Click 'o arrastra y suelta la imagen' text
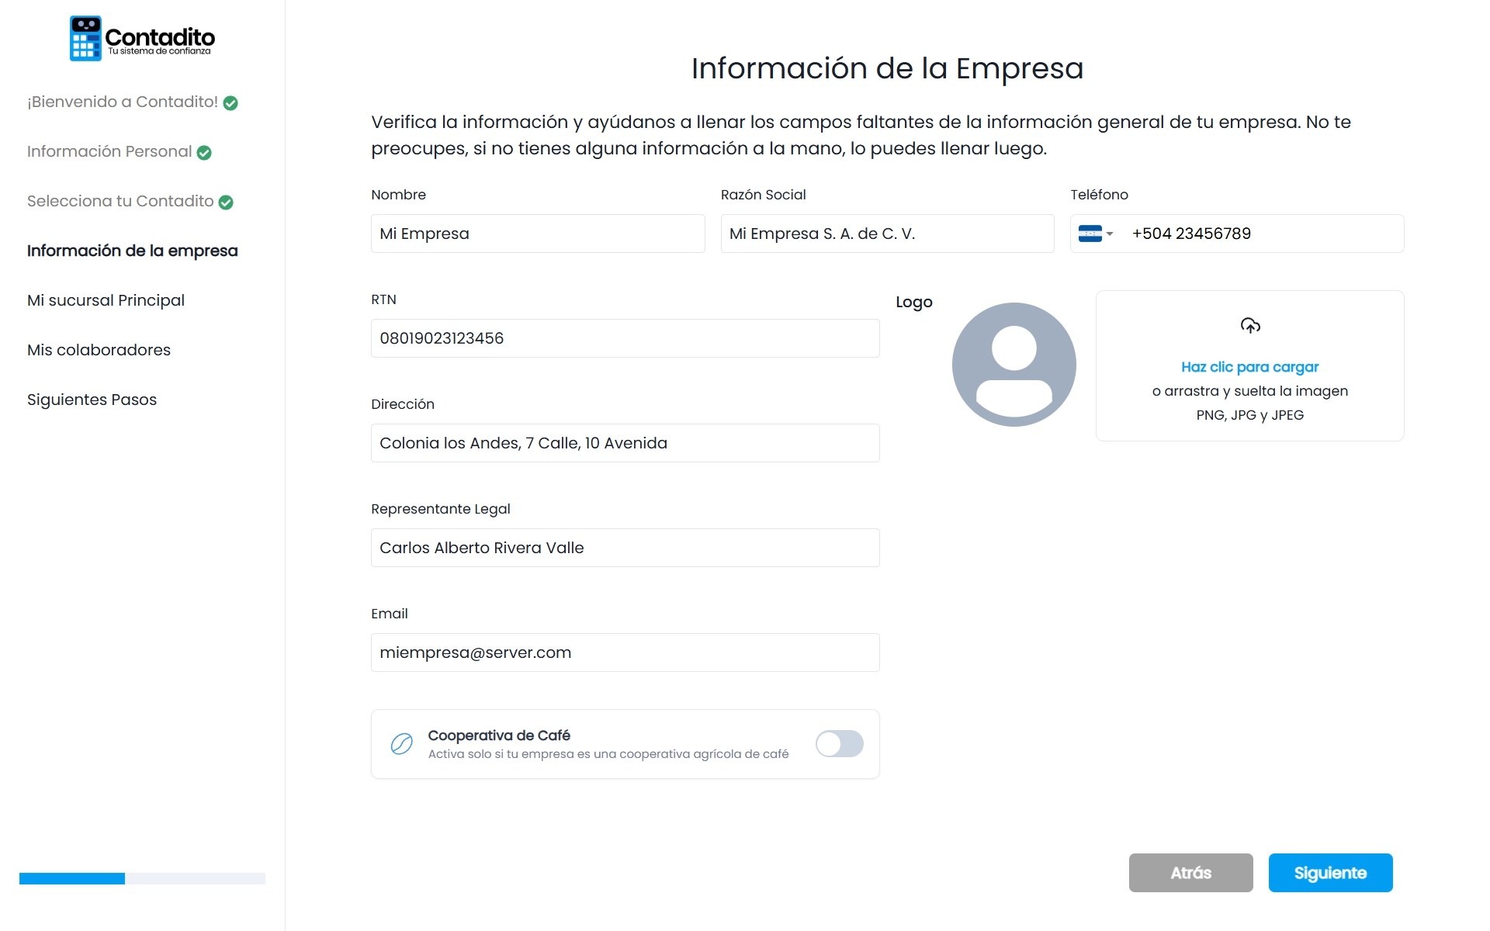 coord(1249,391)
